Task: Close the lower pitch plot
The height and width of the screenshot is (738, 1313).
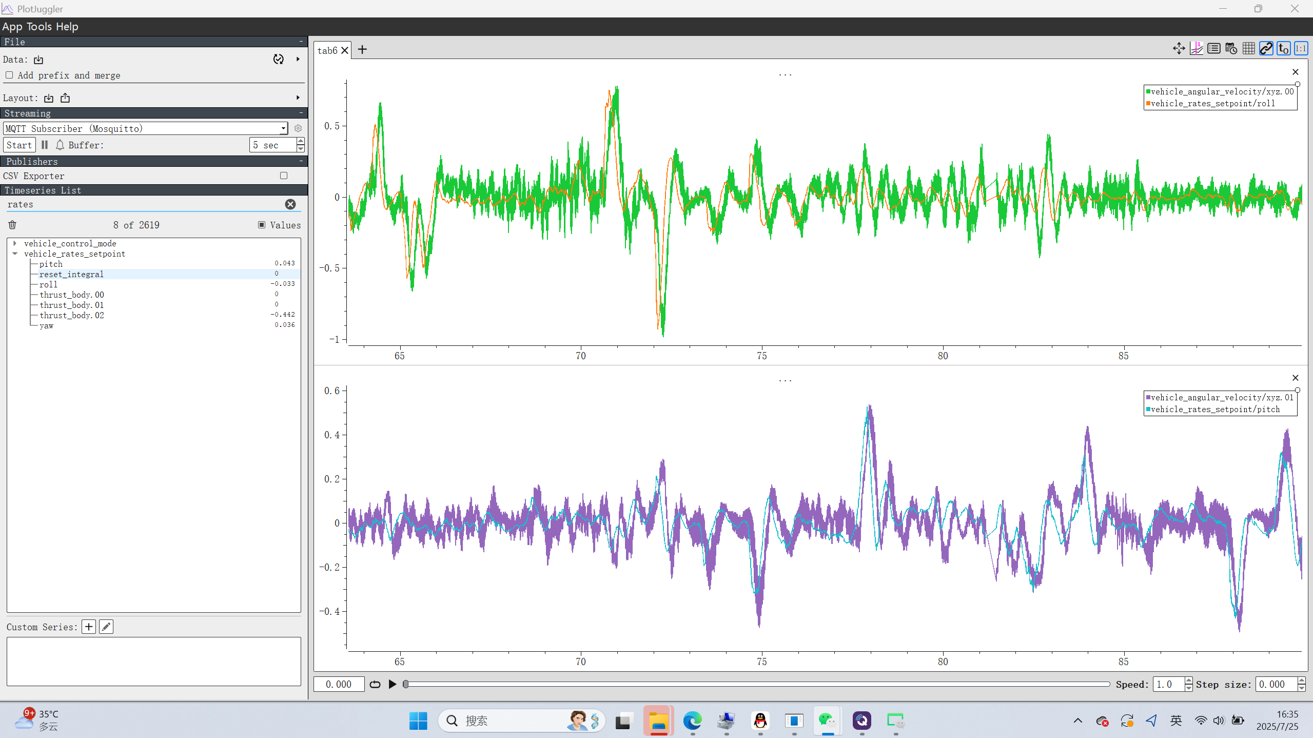Action: tap(1295, 378)
